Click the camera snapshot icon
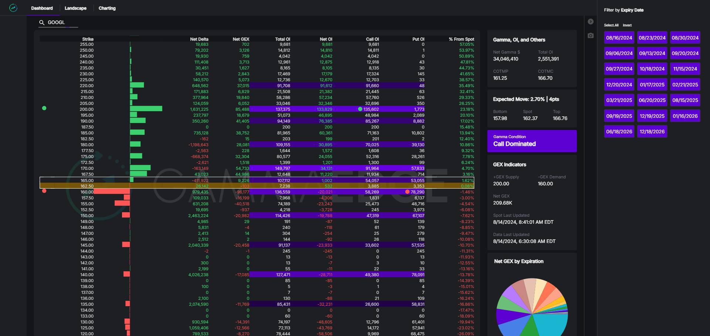The height and width of the screenshot is (336, 710). (x=591, y=35)
